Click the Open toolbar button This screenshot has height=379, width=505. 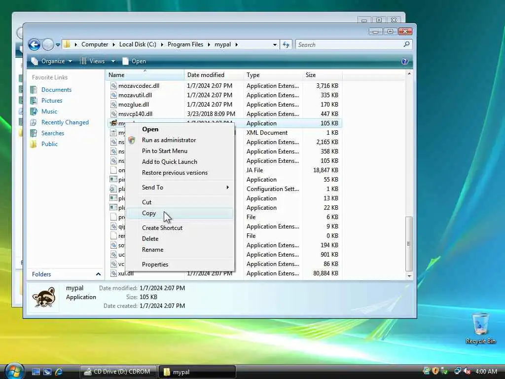[x=134, y=61]
